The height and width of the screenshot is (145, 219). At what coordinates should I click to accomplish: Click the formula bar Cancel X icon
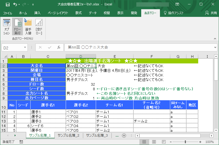pyautogui.click(x=40, y=48)
